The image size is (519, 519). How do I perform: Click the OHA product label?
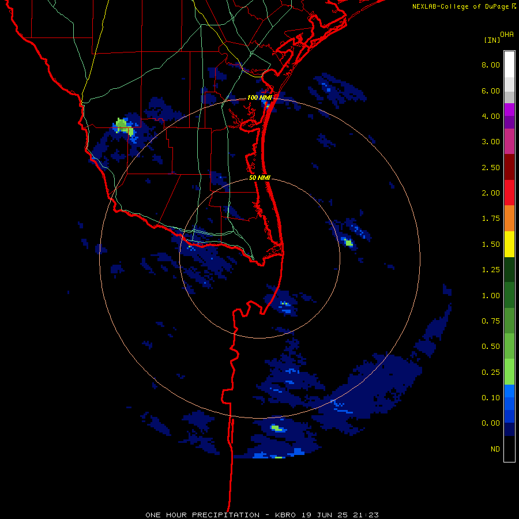pyautogui.click(x=507, y=35)
